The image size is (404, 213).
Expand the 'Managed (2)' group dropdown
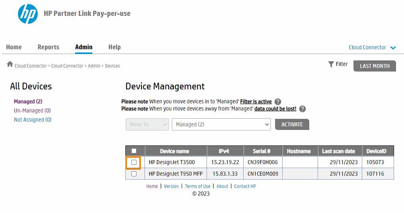point(221,124)
